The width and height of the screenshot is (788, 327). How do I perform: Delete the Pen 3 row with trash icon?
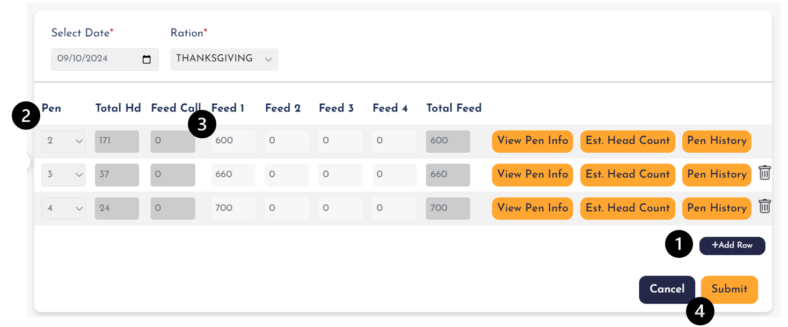764,173
